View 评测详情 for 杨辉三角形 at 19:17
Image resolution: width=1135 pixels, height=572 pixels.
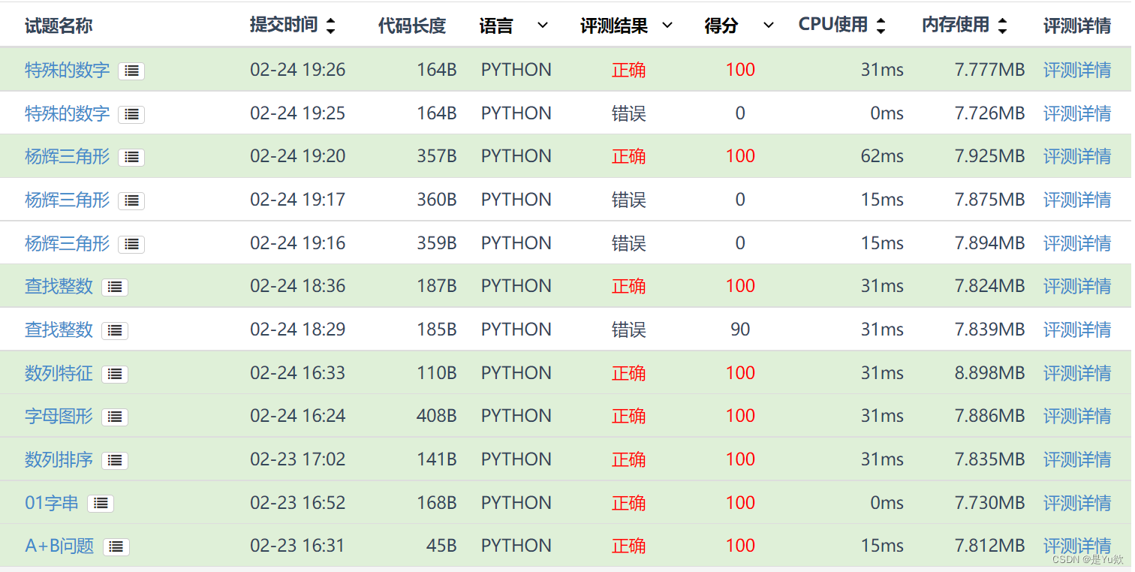click(1077, 200)
